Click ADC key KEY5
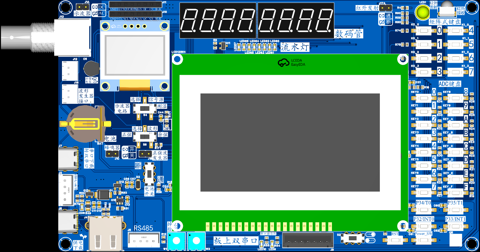This screenshot has width=480, height=252. [x=423, y=166]
